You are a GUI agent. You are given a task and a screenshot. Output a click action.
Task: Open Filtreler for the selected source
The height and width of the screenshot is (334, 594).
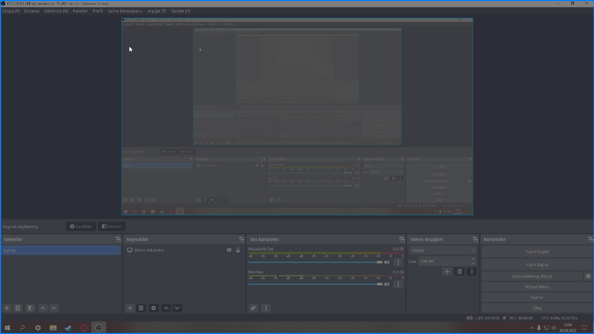112,226
